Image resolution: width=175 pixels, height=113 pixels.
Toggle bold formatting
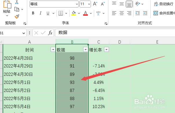(33, 13)
